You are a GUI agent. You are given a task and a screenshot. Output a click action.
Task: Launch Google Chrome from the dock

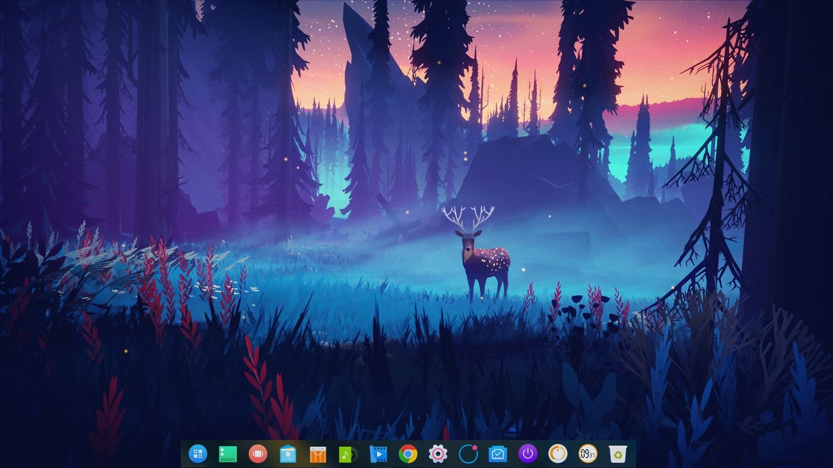click(x=408, y=454)
